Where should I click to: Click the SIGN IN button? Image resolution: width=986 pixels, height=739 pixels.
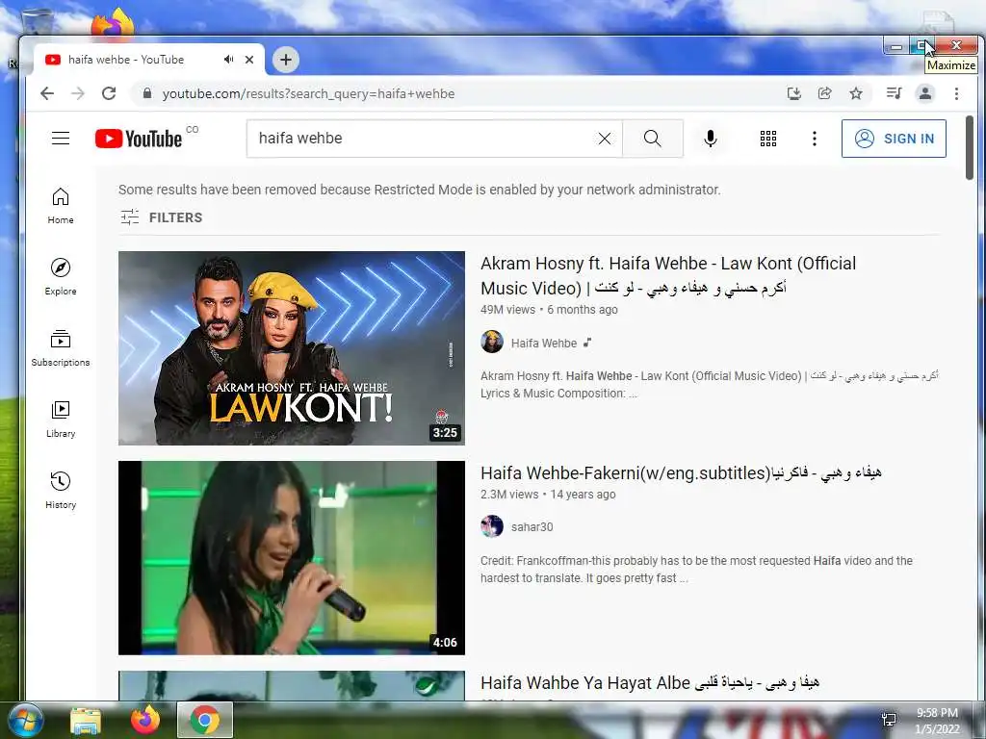(894, 139)
